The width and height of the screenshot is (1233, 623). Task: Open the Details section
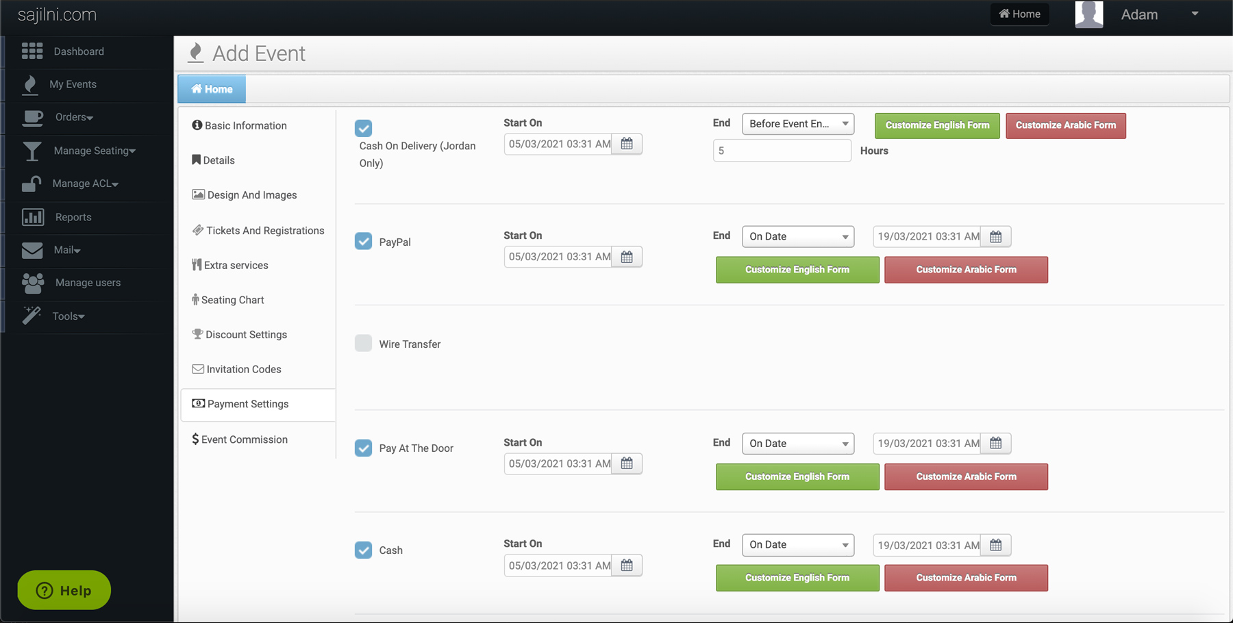tap(213, 160)
